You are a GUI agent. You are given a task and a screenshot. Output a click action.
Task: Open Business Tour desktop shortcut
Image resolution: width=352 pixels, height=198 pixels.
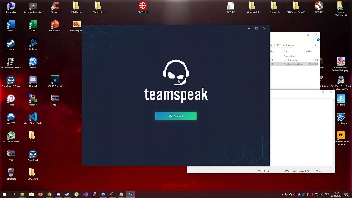click(341, 64)
